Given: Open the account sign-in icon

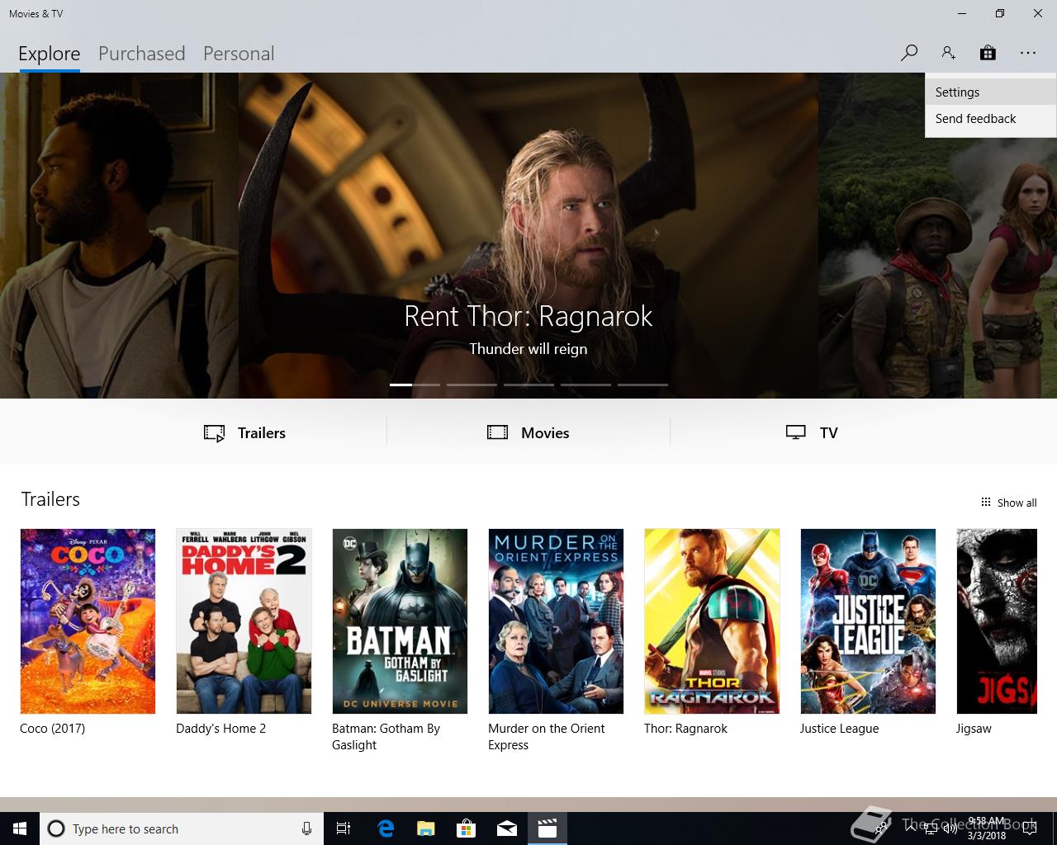Looking at the screenshot, I should [948, 53].
